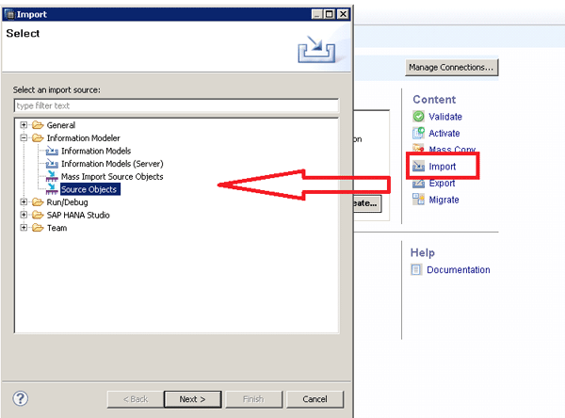Click the Information Models (Server) icon
The height and width of the screenshot is (418, 565).
[52, 164]
